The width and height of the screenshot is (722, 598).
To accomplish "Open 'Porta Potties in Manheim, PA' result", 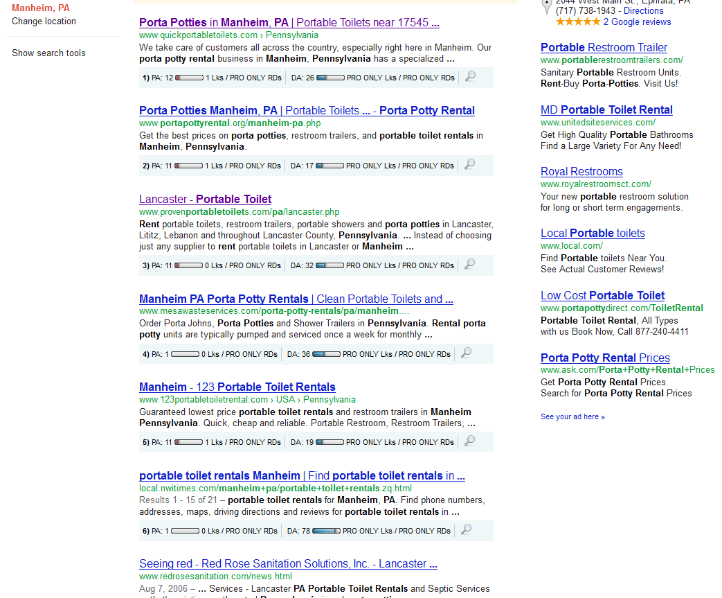I will [x=289, y=23].
